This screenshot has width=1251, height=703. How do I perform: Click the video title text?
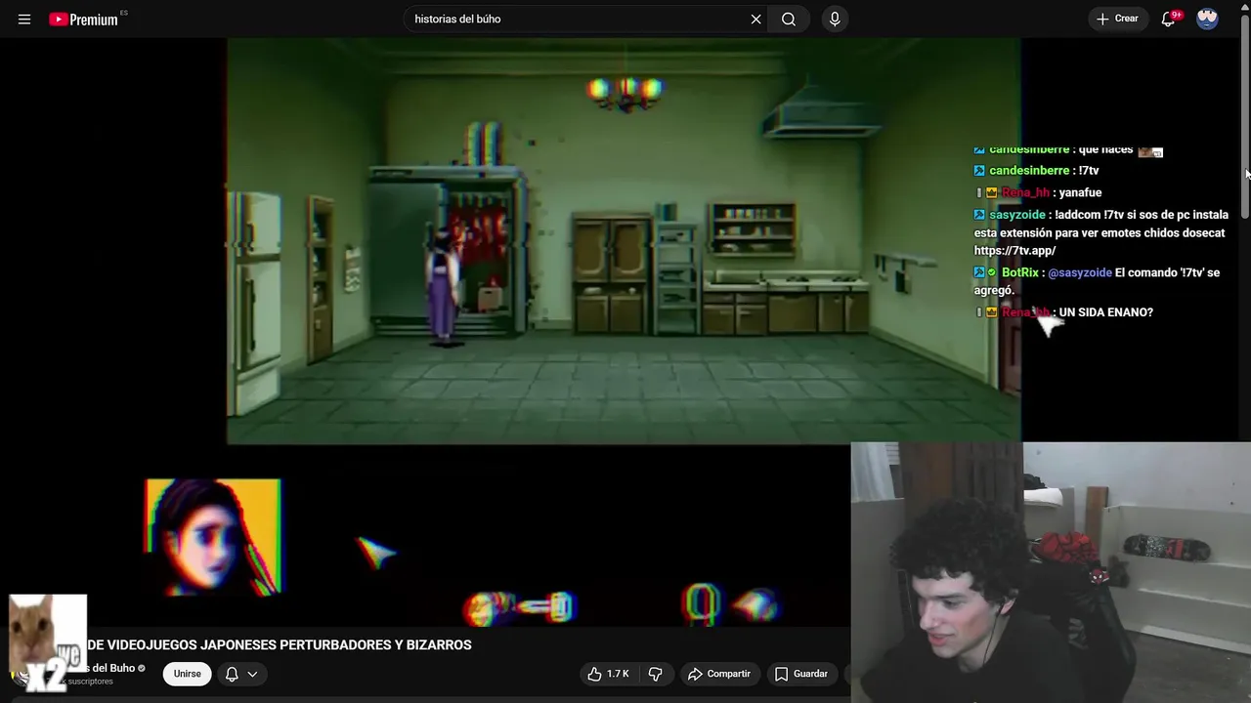279,644
